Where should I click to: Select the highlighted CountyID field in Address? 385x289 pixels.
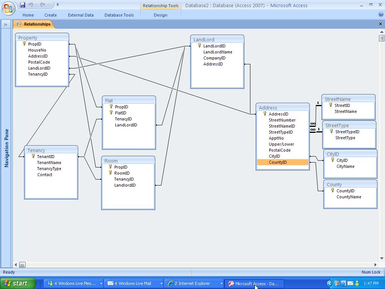coord(283,162)
